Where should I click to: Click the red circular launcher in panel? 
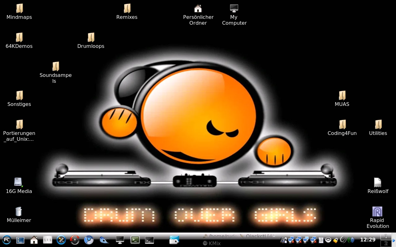click(x=75, y=240)
